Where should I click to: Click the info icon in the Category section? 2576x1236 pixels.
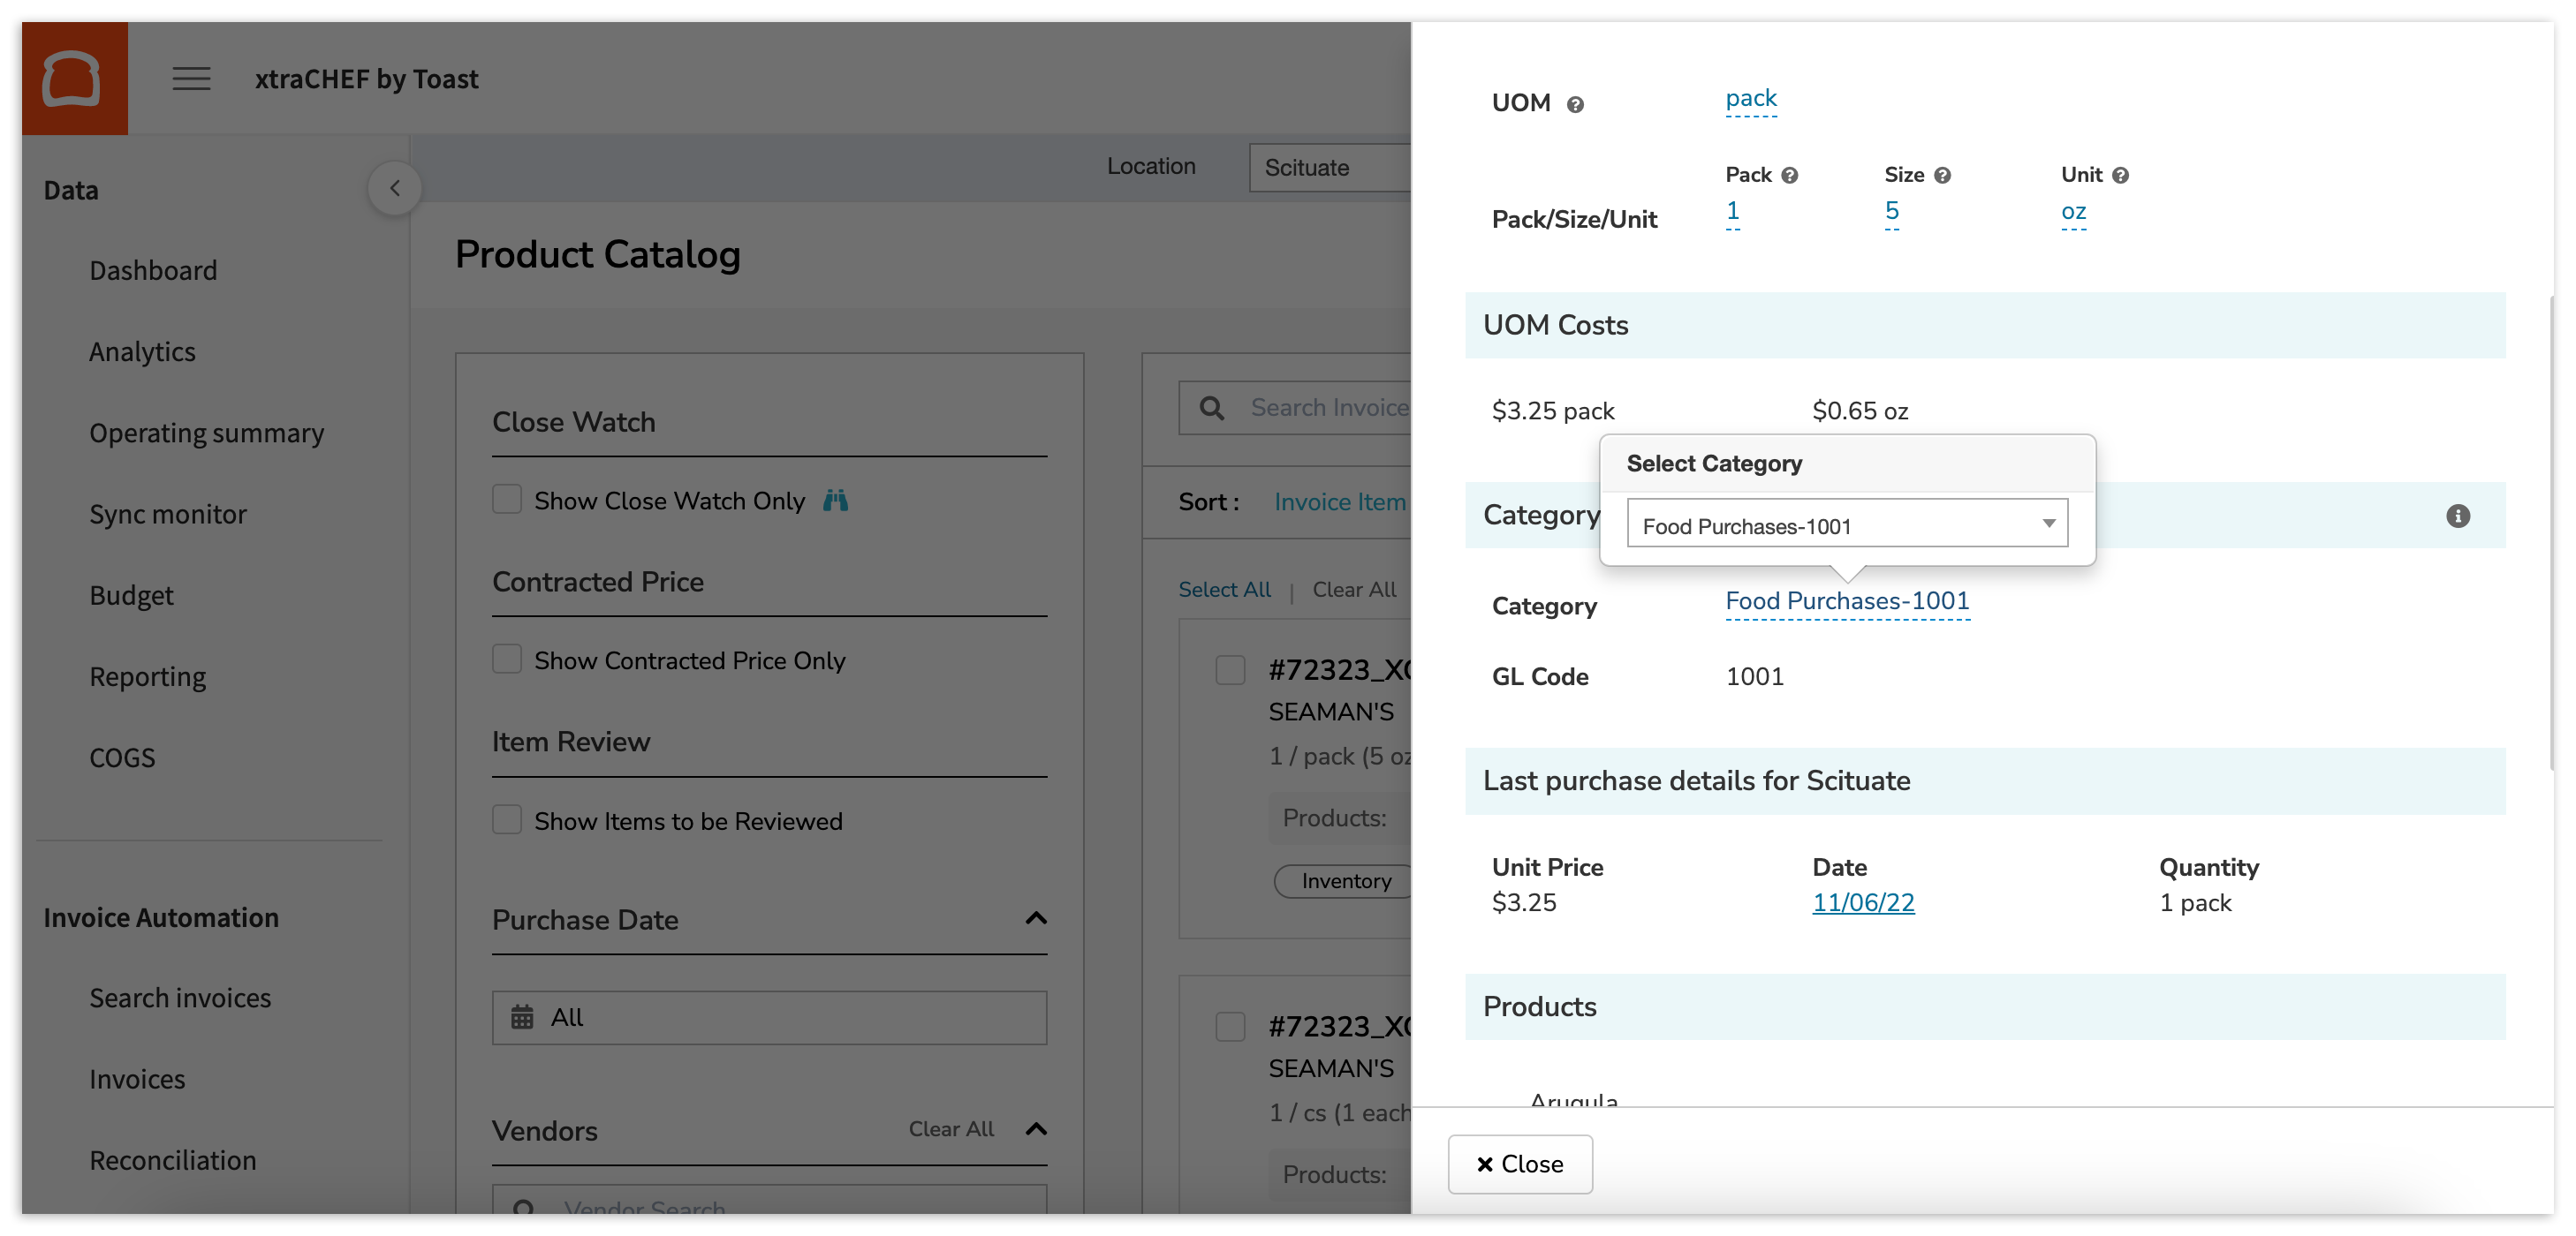point(2459,516)
